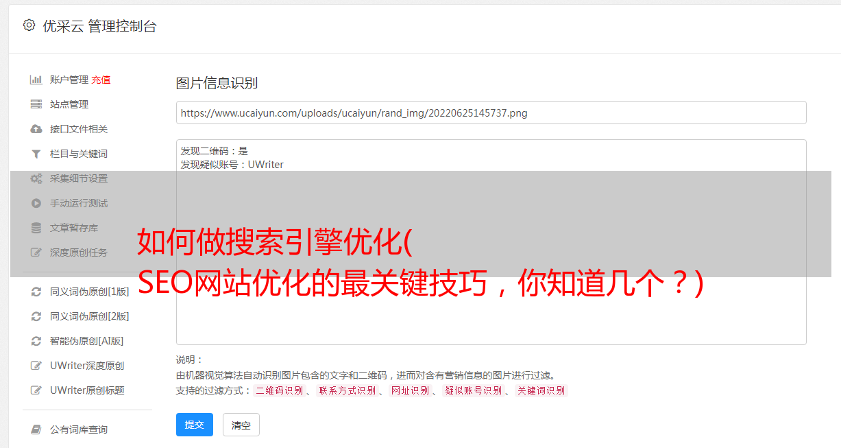
Task: Open 公有词库查询 menu item
Action: pyautogui.click(x=79, y=429)
